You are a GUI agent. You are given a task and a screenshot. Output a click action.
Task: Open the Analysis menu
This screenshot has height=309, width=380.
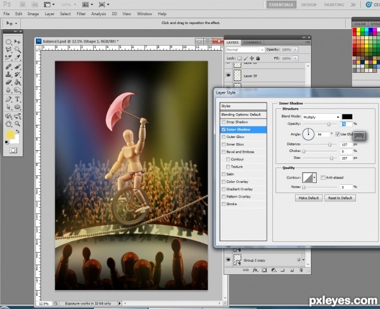(x=98, y=14)
